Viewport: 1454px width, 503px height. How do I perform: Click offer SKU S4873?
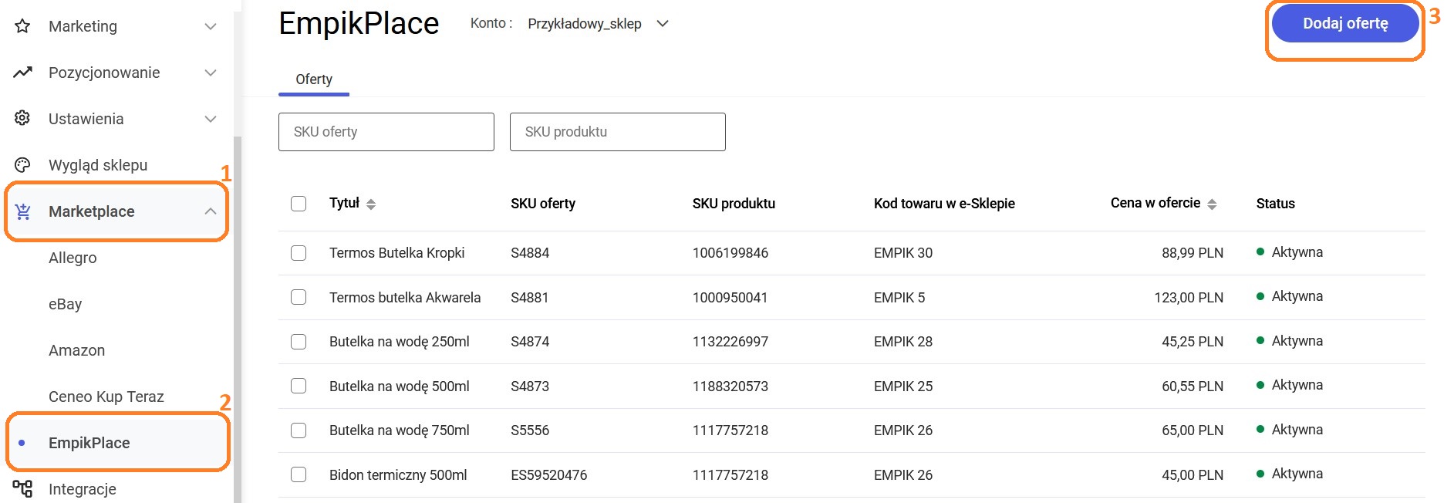pos(530,386)
